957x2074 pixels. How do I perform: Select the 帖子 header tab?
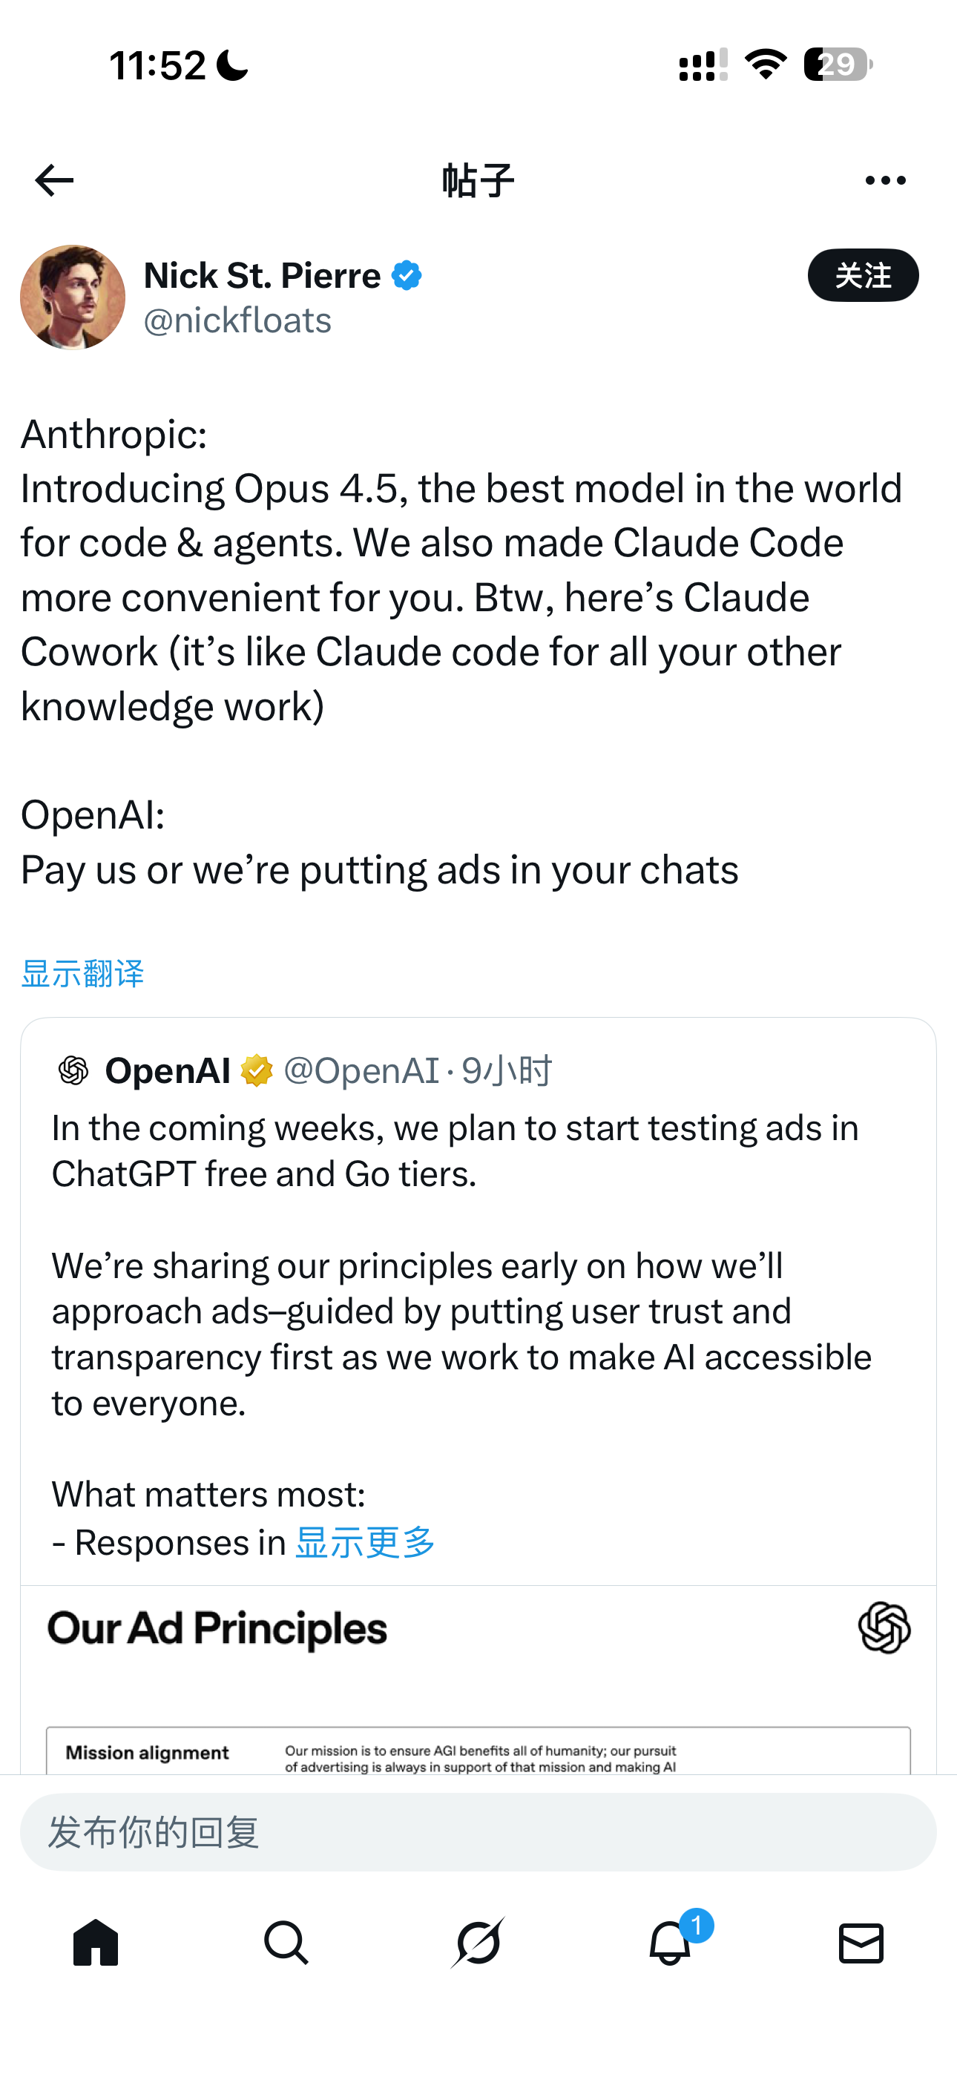point(479,179)
